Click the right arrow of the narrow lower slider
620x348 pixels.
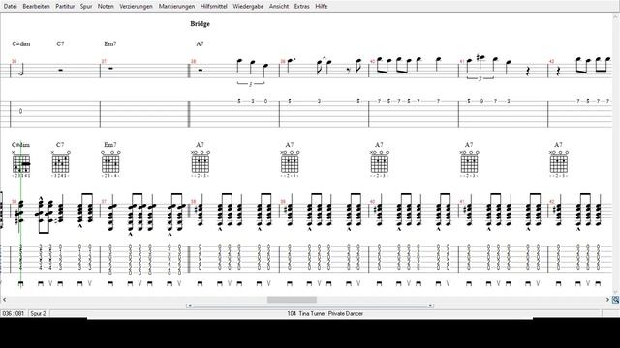430,305
